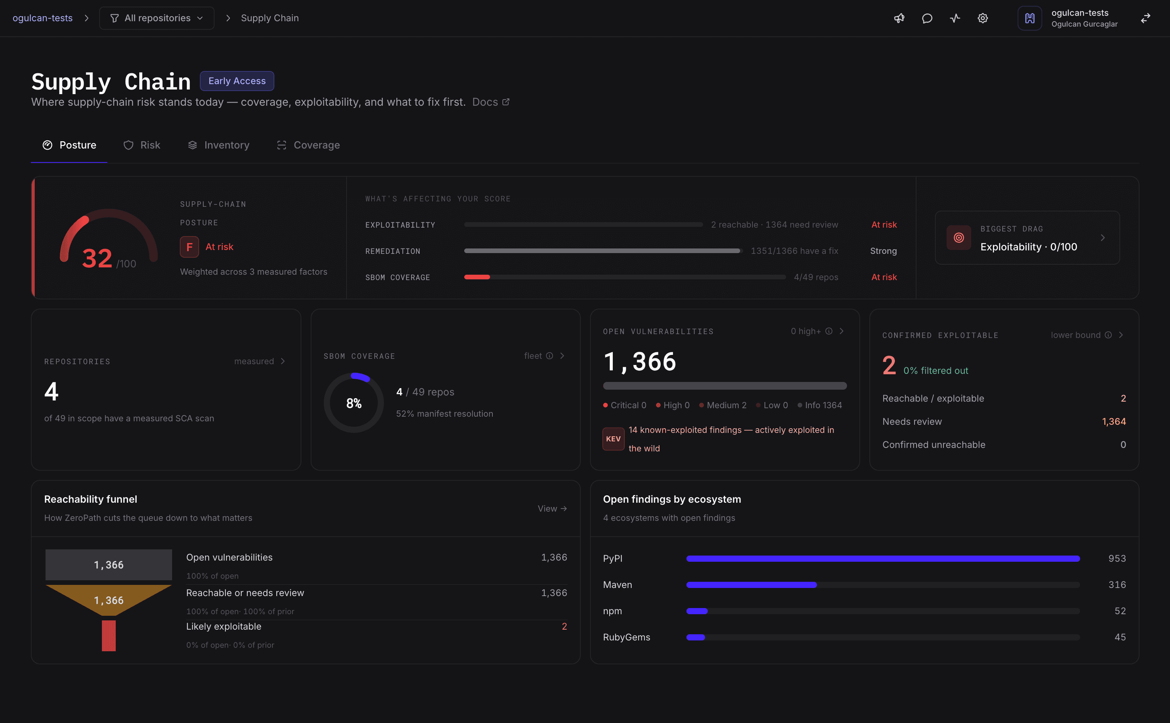Screen dimensions: 1170x723
Task: Expand the Confirmed Exploitable card chevron
Action: pyautogui.click(x=1121, y=335)
